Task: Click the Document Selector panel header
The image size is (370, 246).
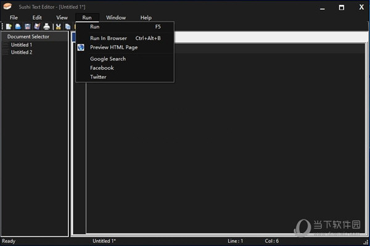Action: click(35, 36)
